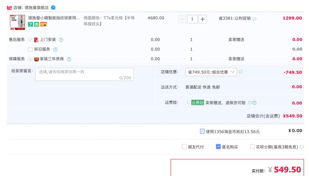
Task: Open the comment bubble next to 让利促销
Action: (x=255, y=19)
